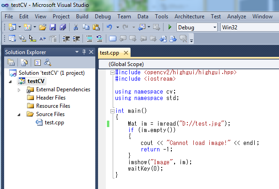279x189 pixels.
Task: Open the New Project dropdown arrow
Action: [20, 27]
